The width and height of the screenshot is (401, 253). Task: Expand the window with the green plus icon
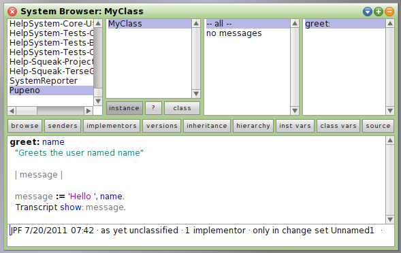click(379, 12)
